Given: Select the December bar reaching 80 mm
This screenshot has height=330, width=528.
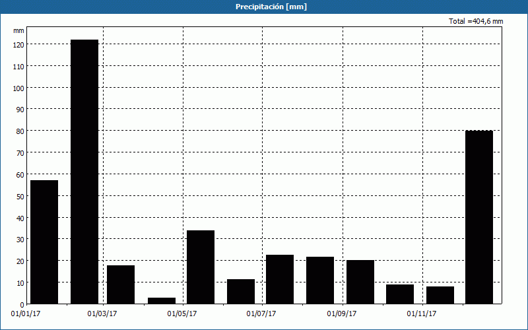Looking at the screenshot, I should pos(479,217).
